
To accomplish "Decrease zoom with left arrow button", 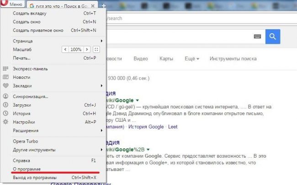I will 65,50.
